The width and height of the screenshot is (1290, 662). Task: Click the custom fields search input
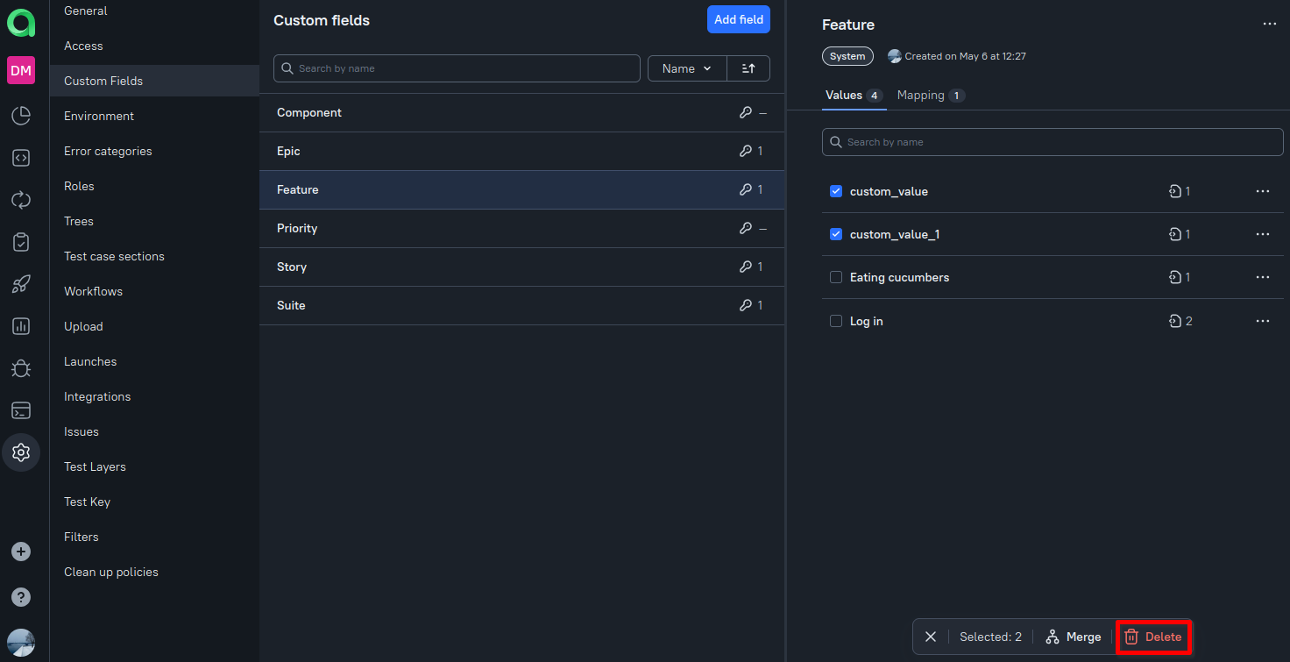coord(457,68)
